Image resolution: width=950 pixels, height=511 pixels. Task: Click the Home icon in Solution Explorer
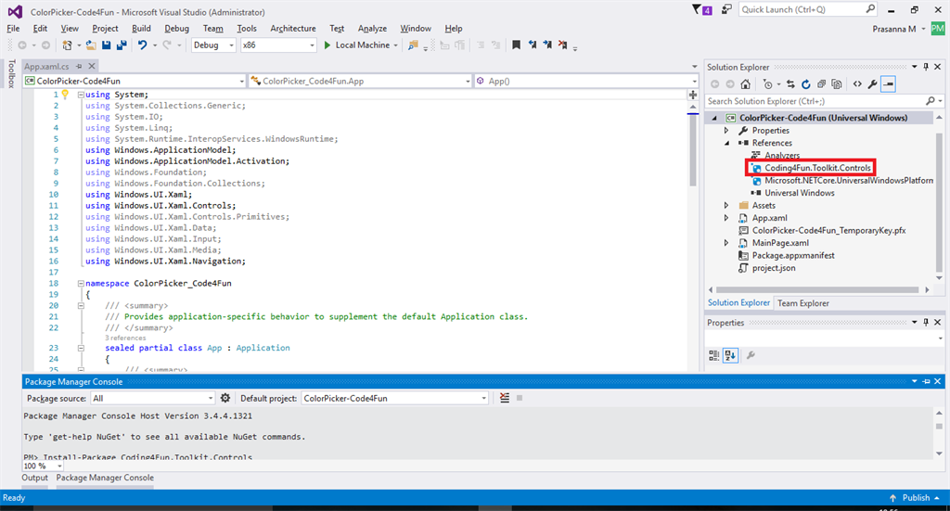pyautogui.click(x=745, y=83)
